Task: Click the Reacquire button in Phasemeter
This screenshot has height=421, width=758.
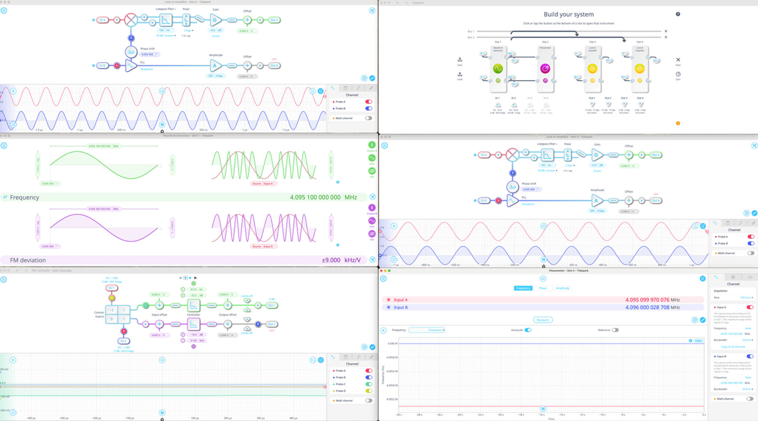Action: 543,320
